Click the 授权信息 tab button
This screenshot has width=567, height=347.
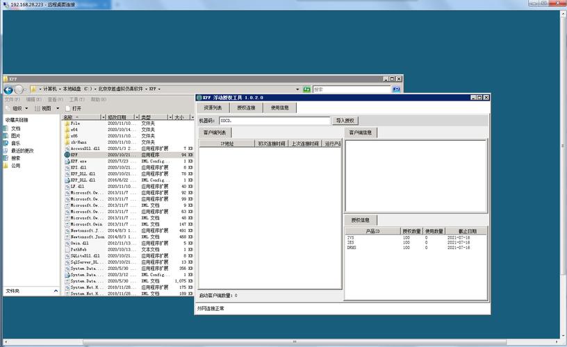pyautogui.click(x=361, y=220)
